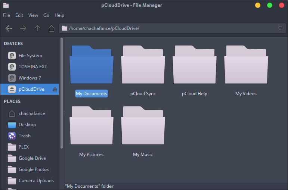The image size is (288, 190).
Task: Click the Windows 7 disk icon
Action: (x=12, y=78)
